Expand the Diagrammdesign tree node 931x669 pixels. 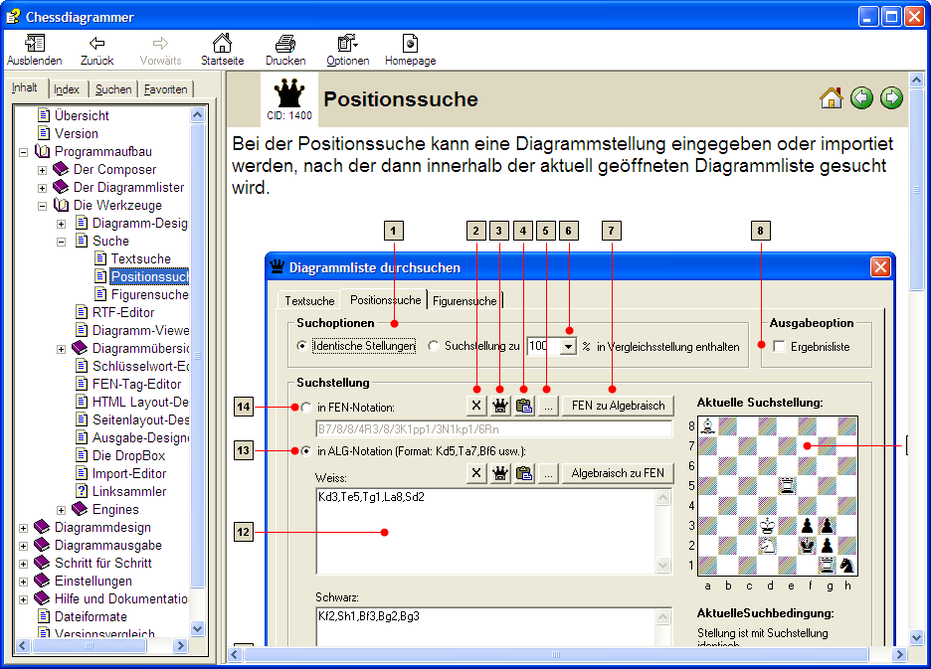[x=24, y=528]
